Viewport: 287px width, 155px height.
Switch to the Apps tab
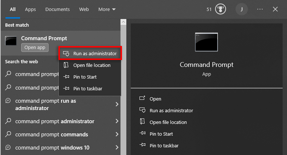[30, 10]
